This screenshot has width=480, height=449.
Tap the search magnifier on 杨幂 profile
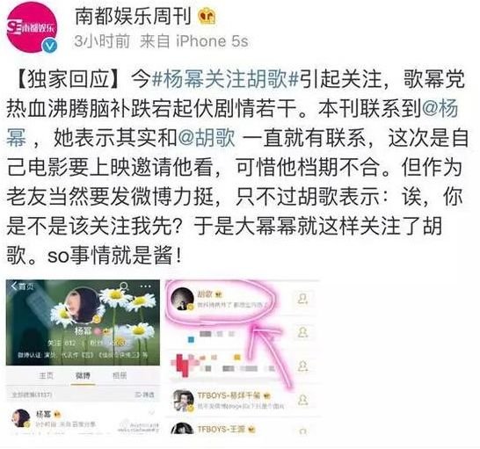(x=124, y=286)
